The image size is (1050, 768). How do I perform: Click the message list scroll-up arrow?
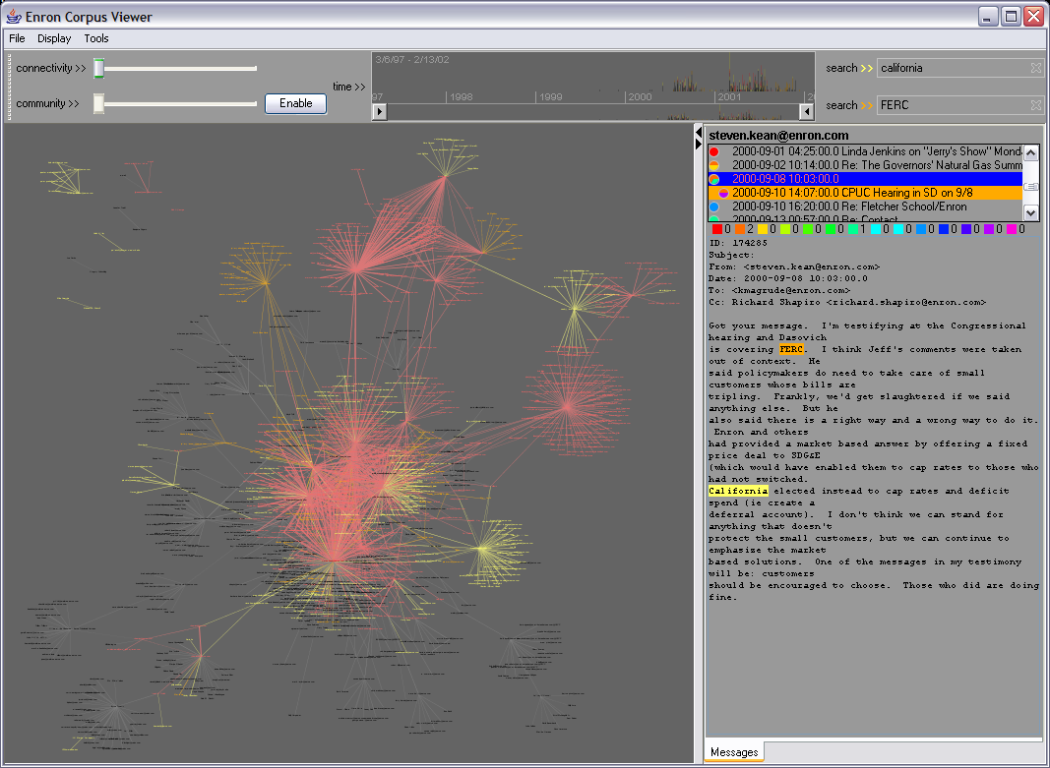click(1031, 153)
